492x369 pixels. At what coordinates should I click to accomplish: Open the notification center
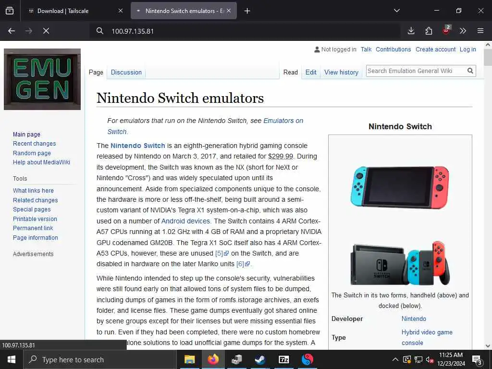tap(477, 360)
